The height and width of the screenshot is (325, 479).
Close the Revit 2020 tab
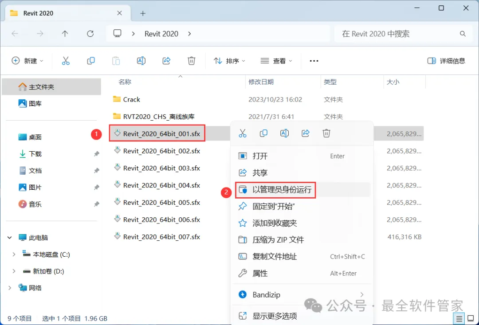click(x=119, y=13)
